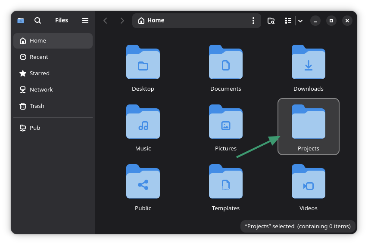This screenshot has height=245, width=368.
Task: Select the Videos folder icon
Action: click(x=309, y=181)
